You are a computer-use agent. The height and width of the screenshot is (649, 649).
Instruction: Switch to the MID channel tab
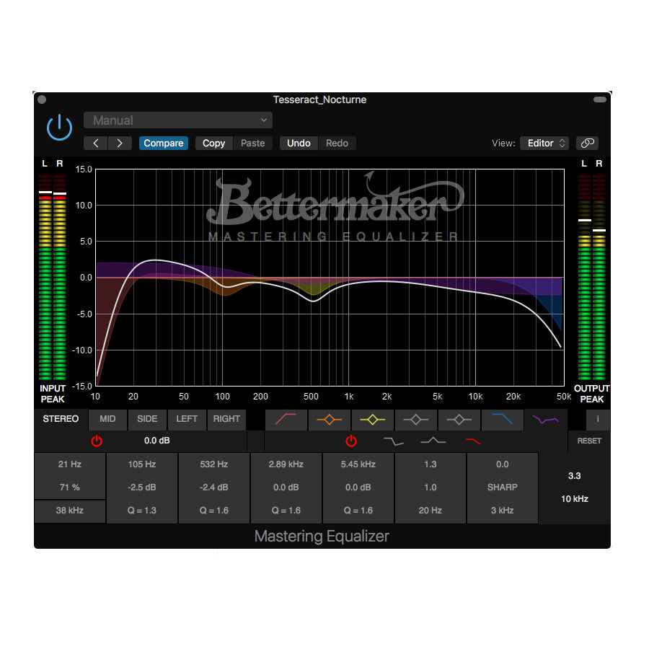click(107, 419)
